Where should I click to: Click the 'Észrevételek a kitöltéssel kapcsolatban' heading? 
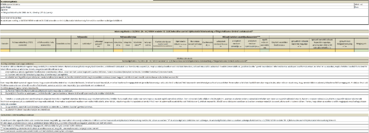click(x=184, y=115)
